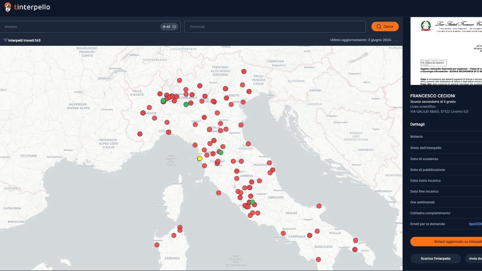Select the red marker beside Naples
Screen dimensions: 482x271
tap(283, 233)
